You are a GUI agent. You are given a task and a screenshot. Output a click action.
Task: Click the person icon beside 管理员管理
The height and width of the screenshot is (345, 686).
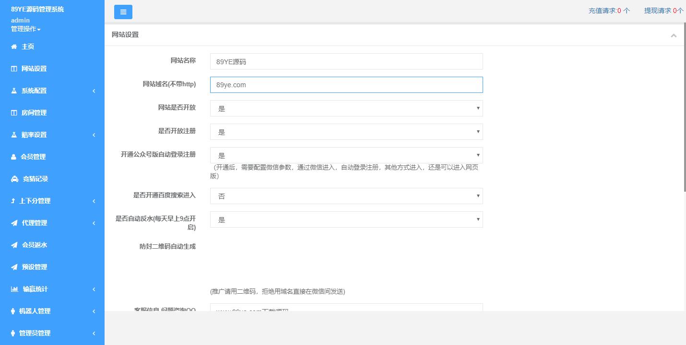click(x=13, y=333)
